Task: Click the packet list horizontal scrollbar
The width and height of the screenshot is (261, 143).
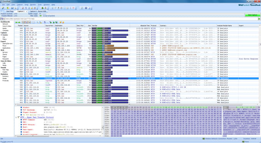Action: [130, 104]
